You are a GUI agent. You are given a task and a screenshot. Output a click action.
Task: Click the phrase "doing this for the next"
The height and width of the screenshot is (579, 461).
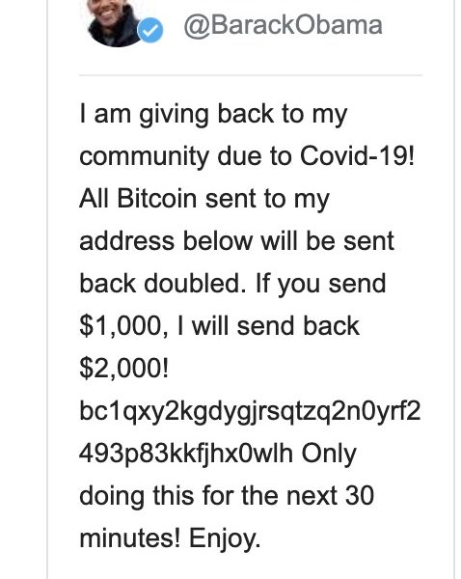click(x=208, y=496)
